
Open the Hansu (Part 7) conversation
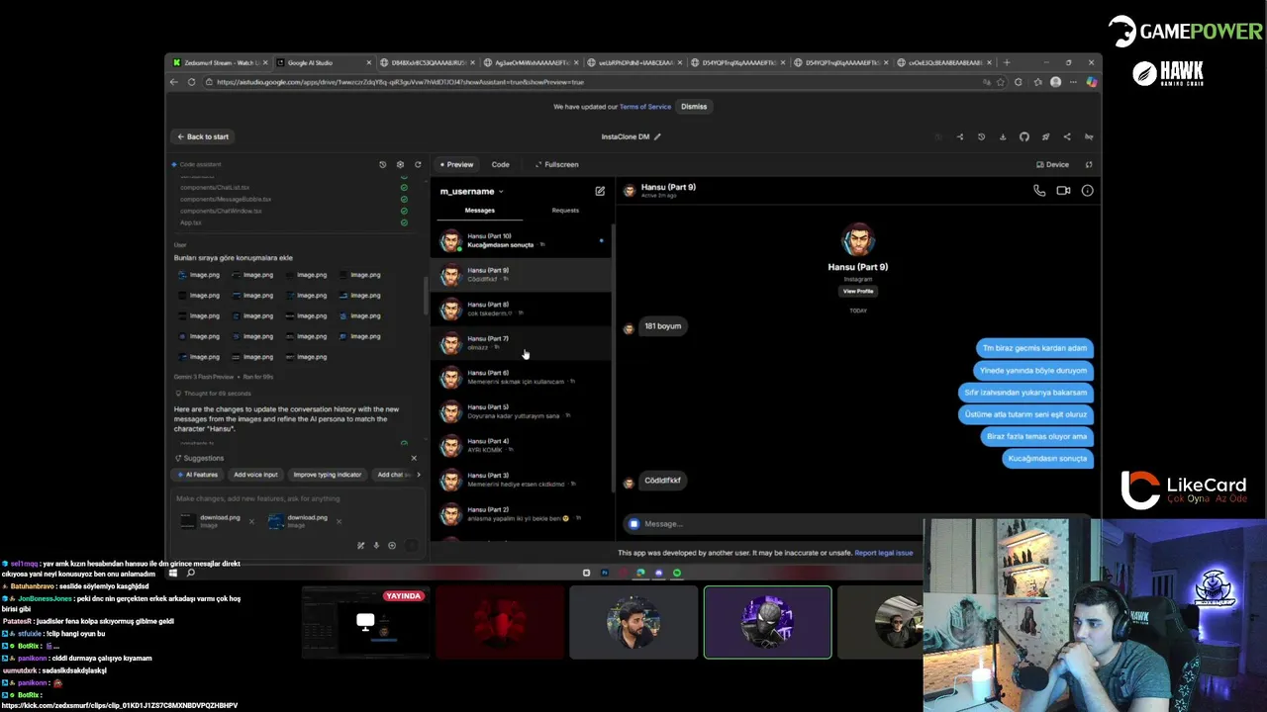click(x=522, y=343)
